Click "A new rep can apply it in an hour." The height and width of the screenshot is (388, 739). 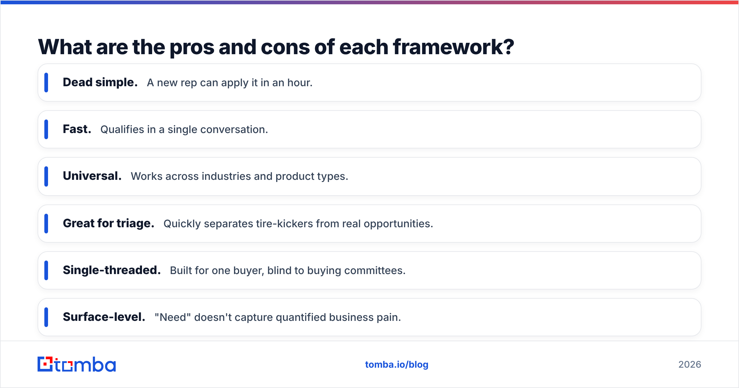click(230, 83)
